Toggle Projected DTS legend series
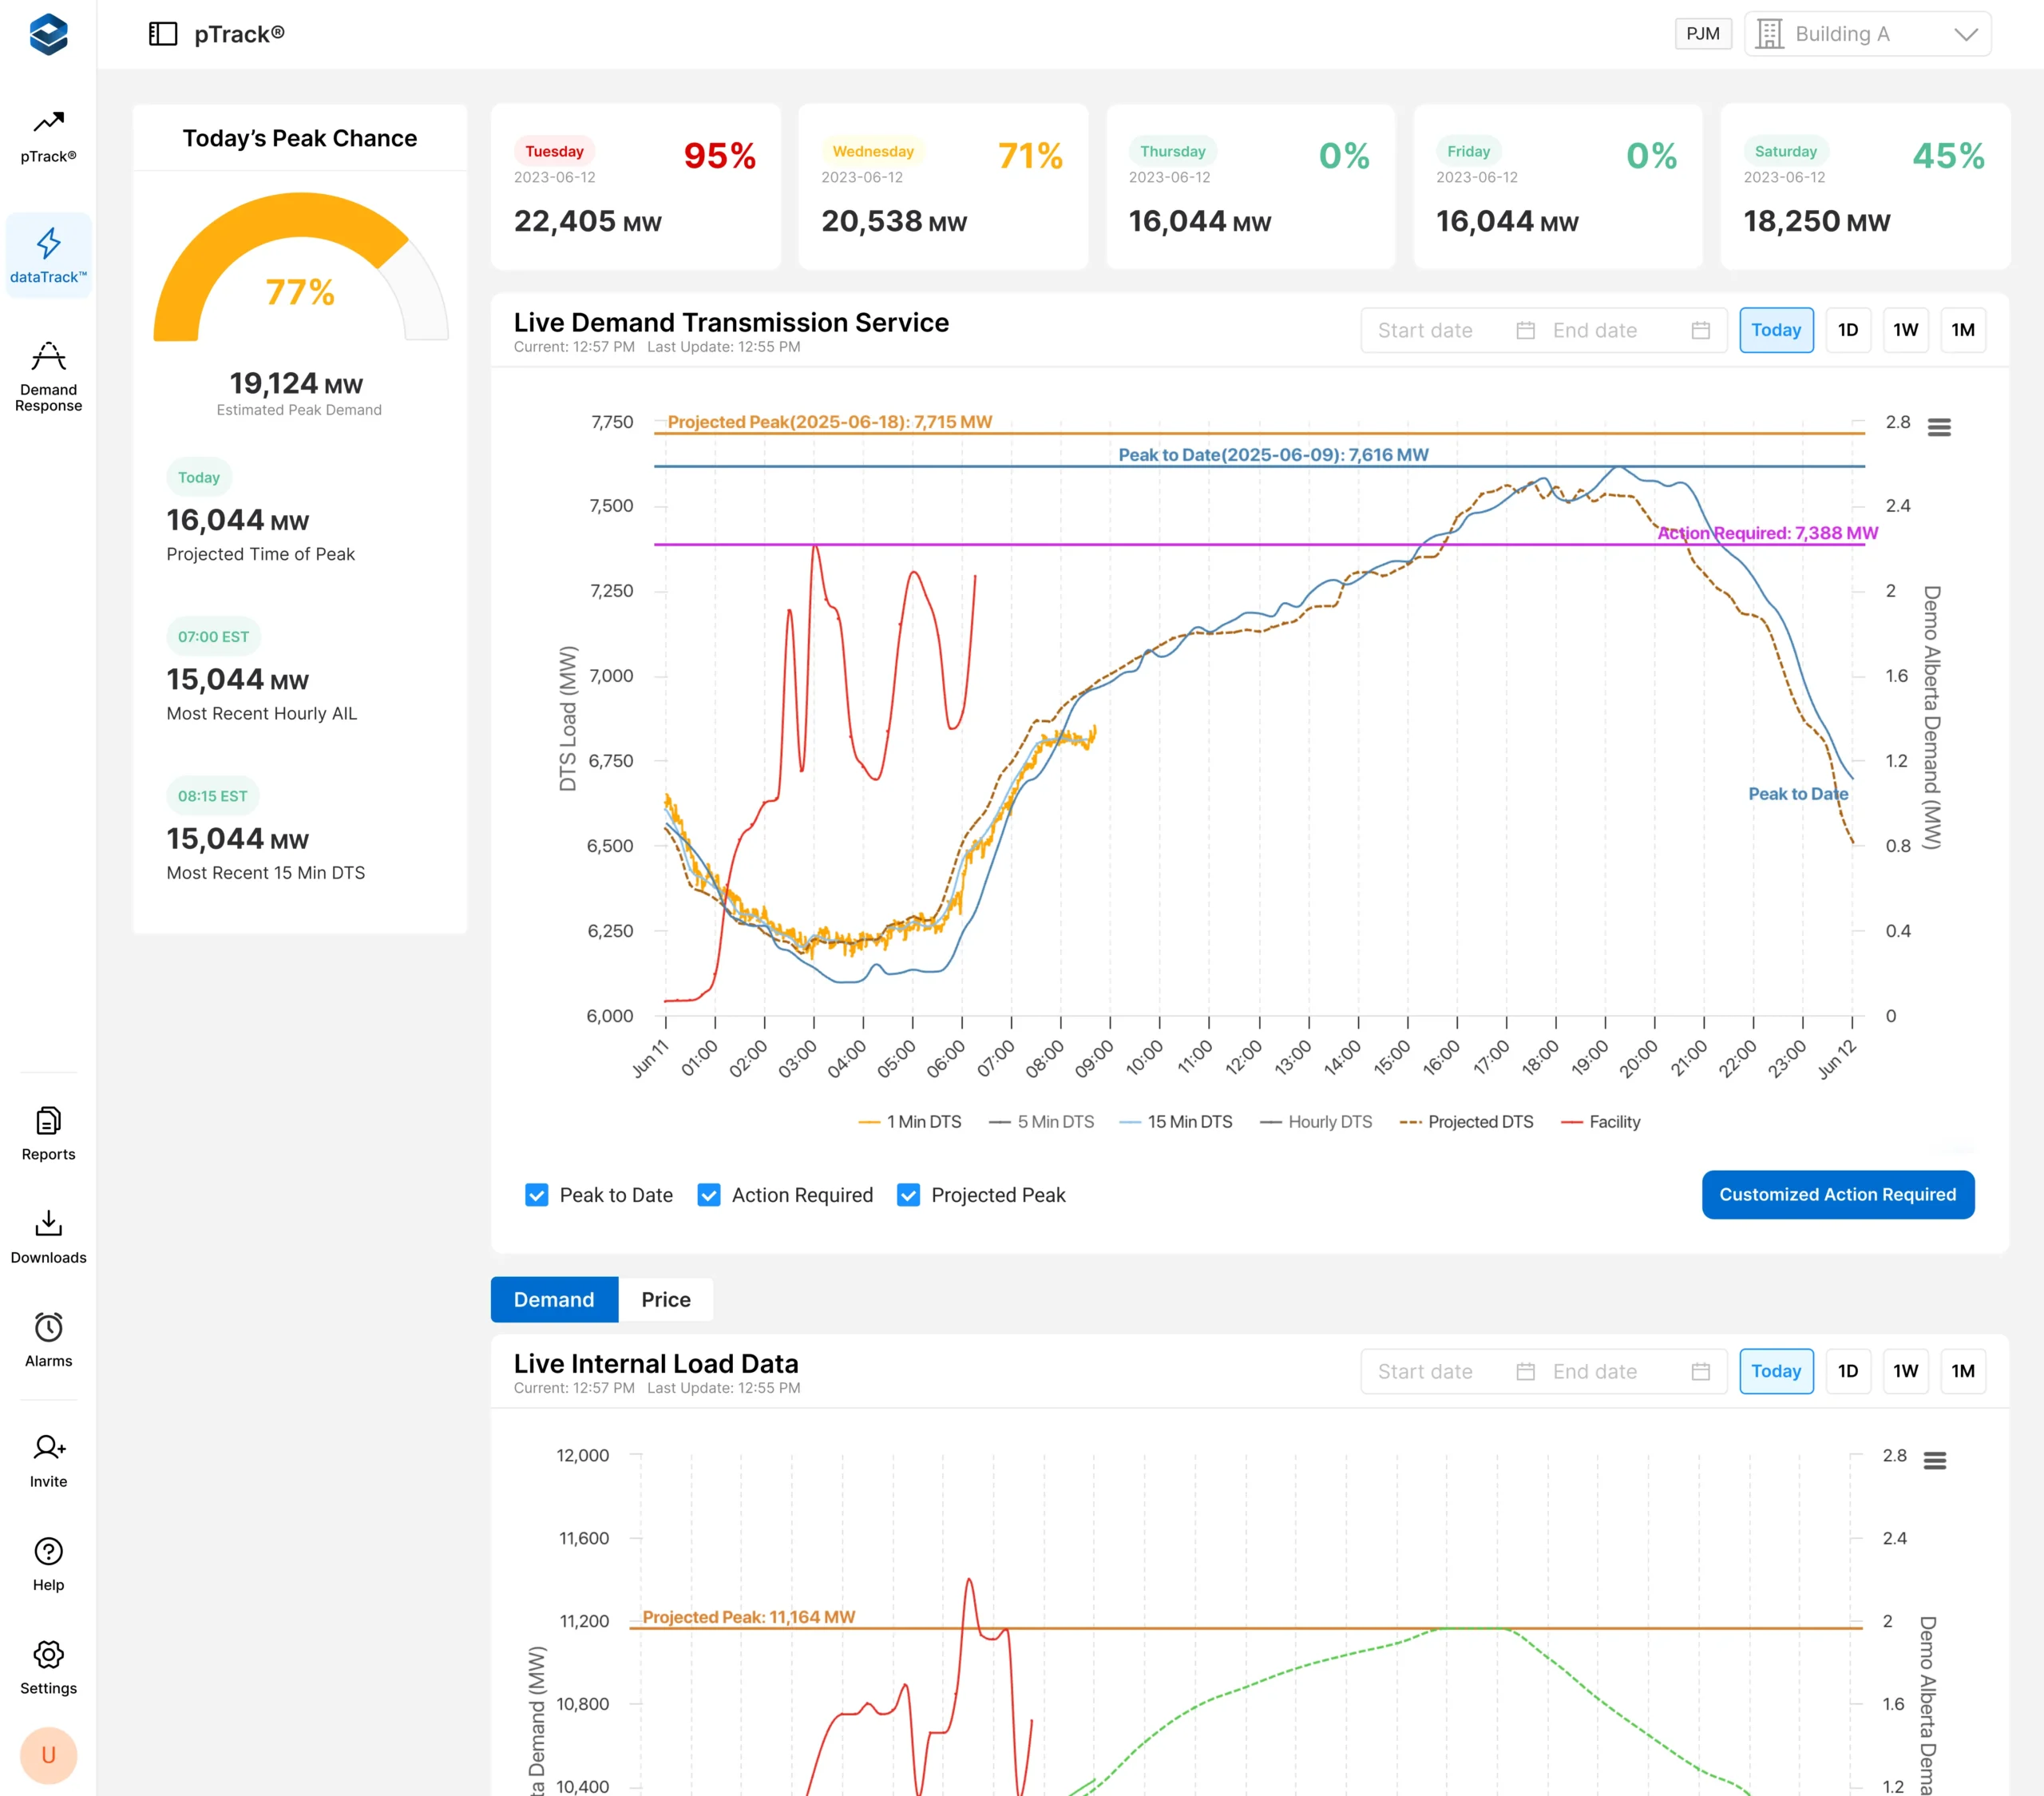Image resolution: width=2044 pixels, height=1796 pixels. point(1466,1122)
